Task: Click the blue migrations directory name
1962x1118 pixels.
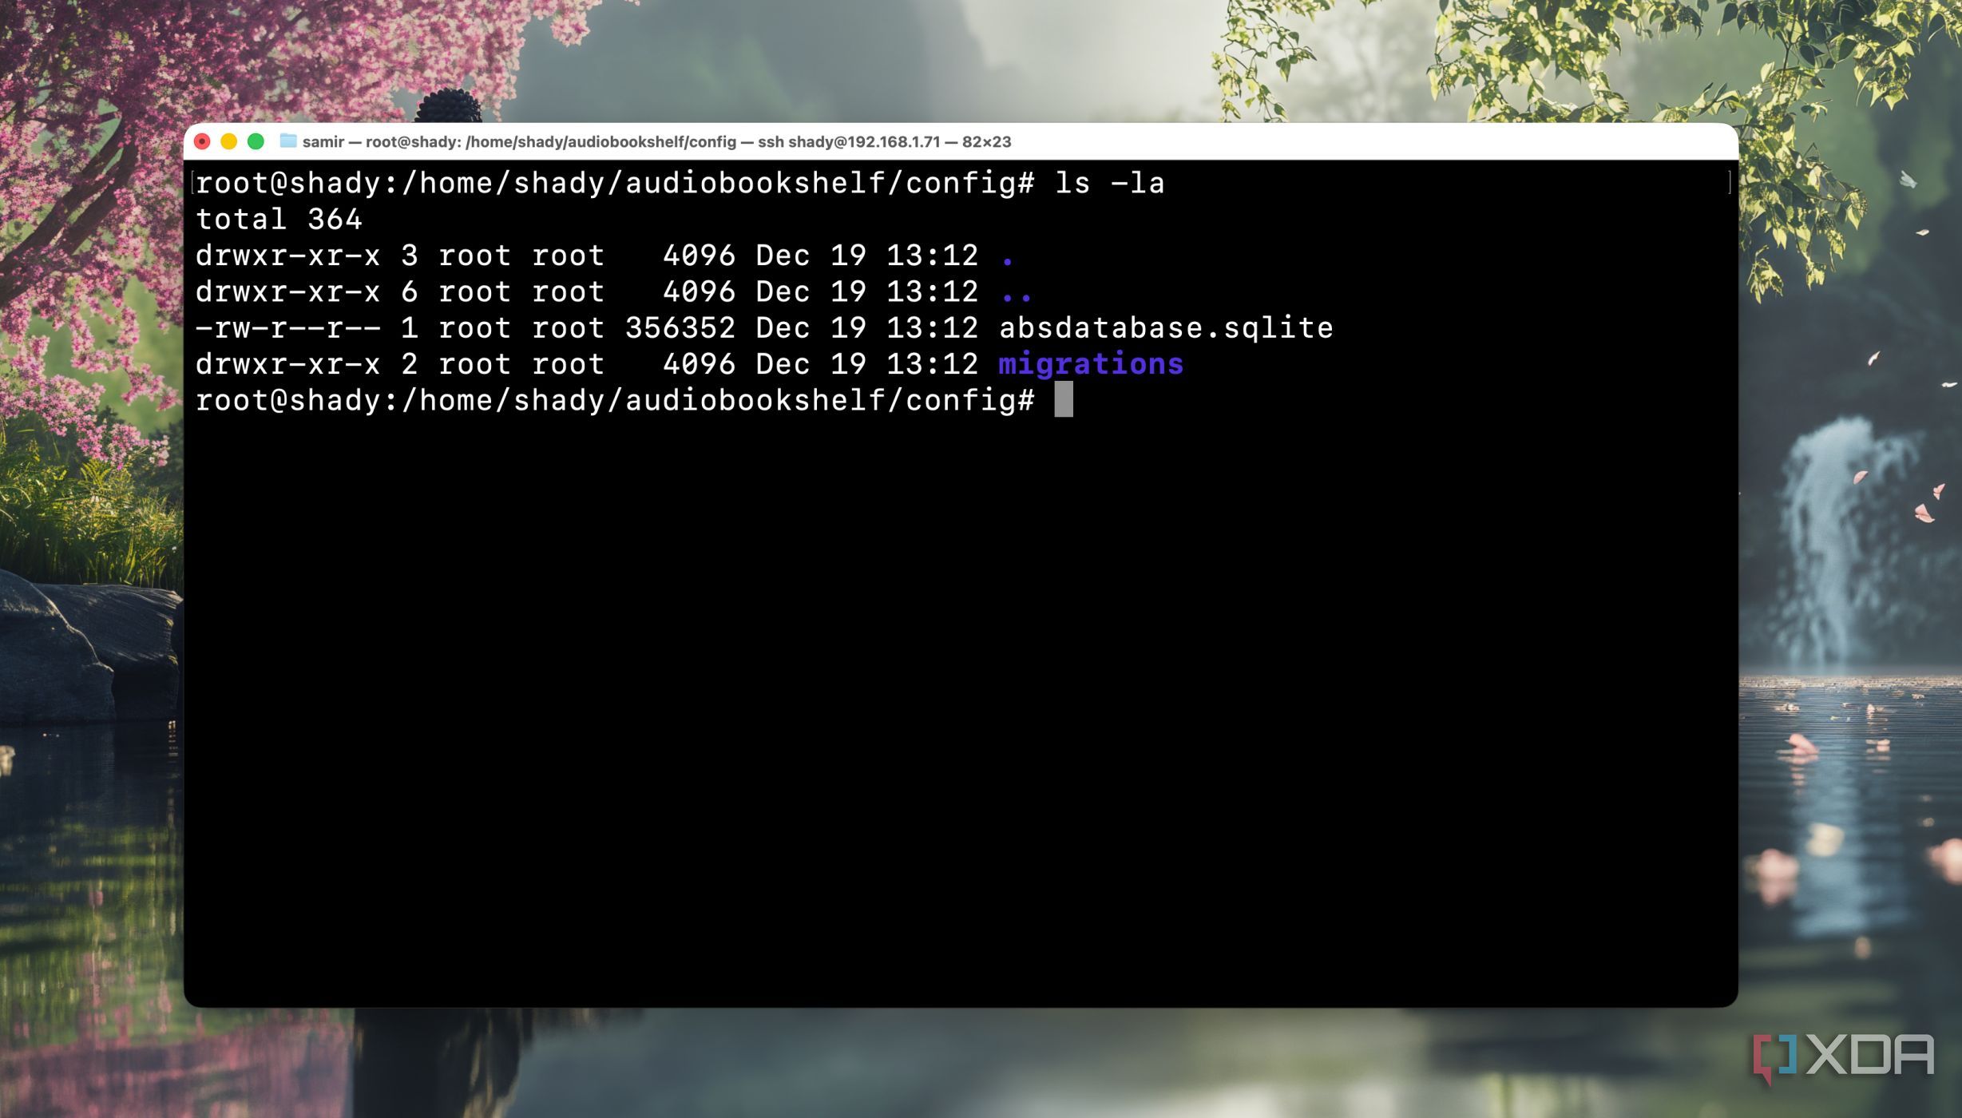Action: [1090, 364]
